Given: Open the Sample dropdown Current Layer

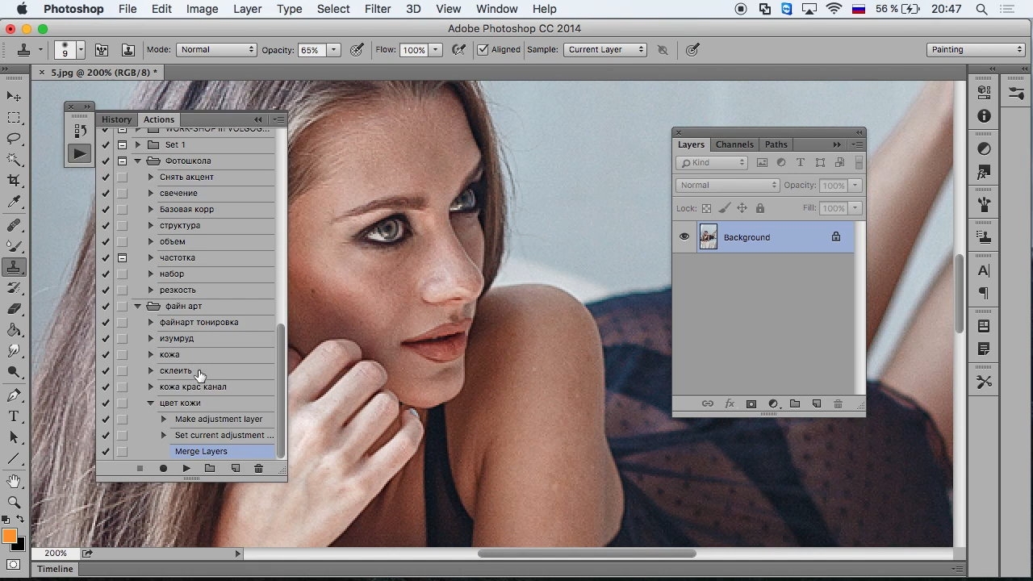Looking at the screenshot, I should (605, 49).
